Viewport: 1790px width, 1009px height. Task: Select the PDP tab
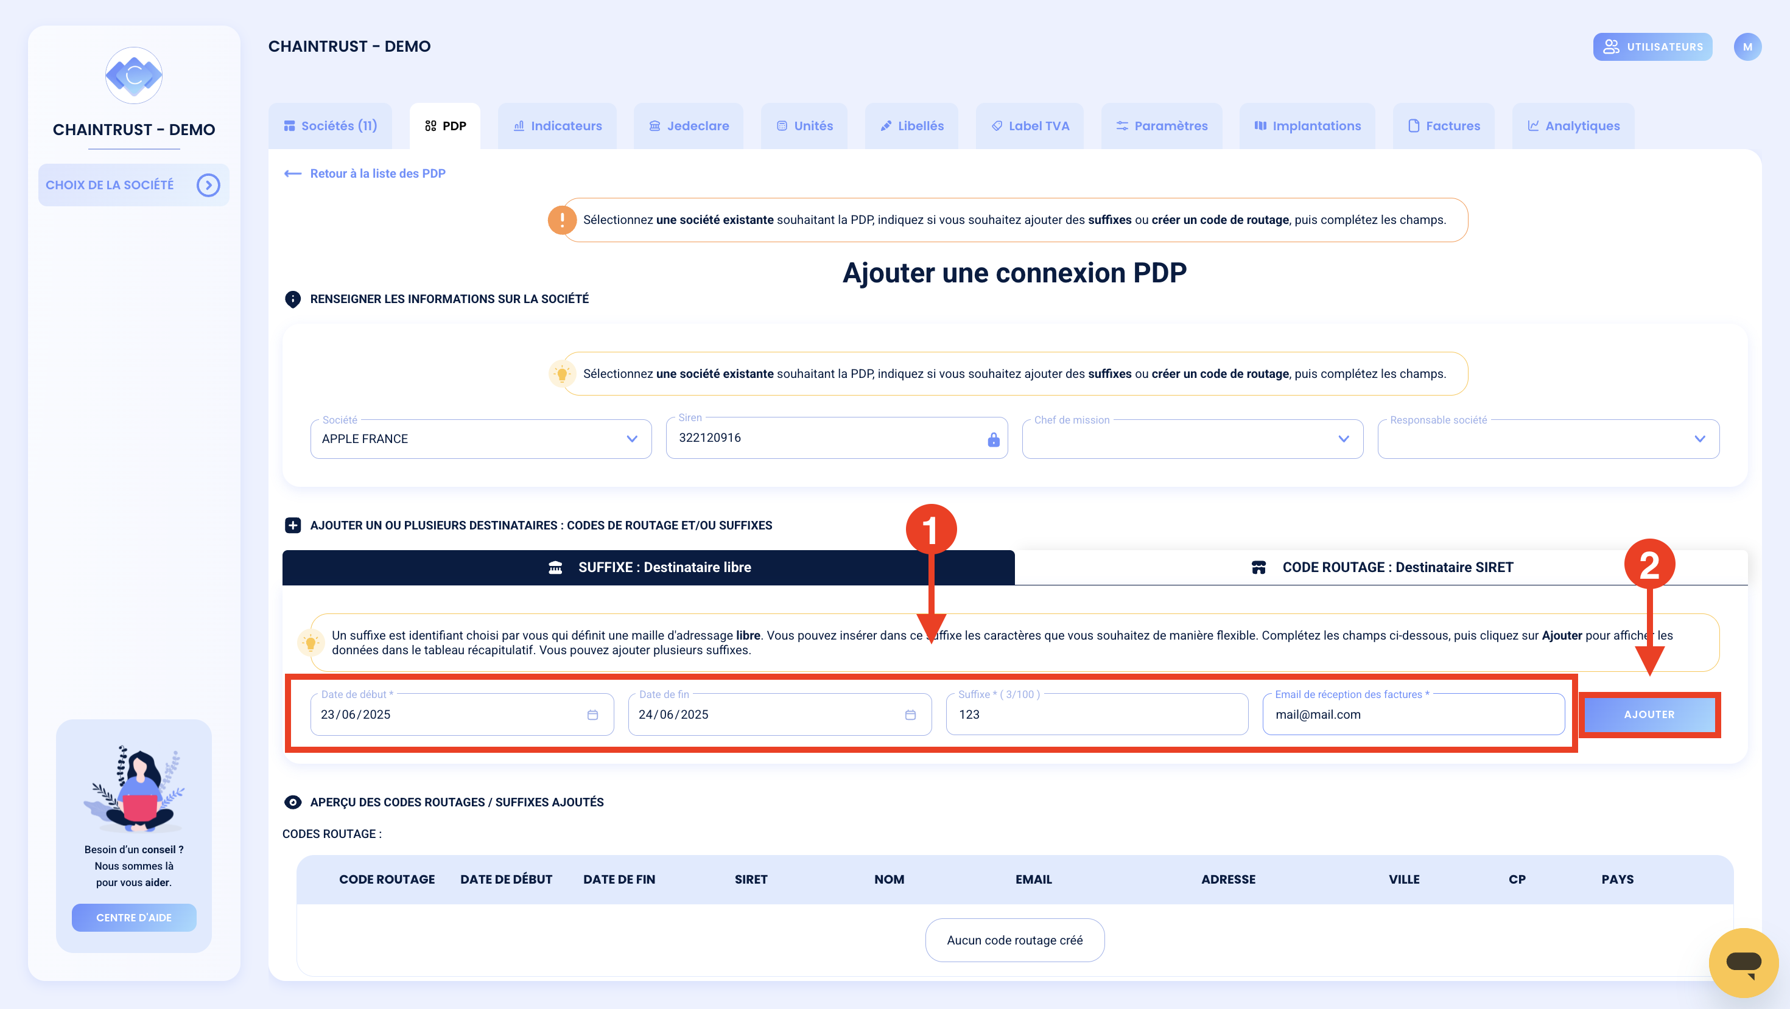444,126
